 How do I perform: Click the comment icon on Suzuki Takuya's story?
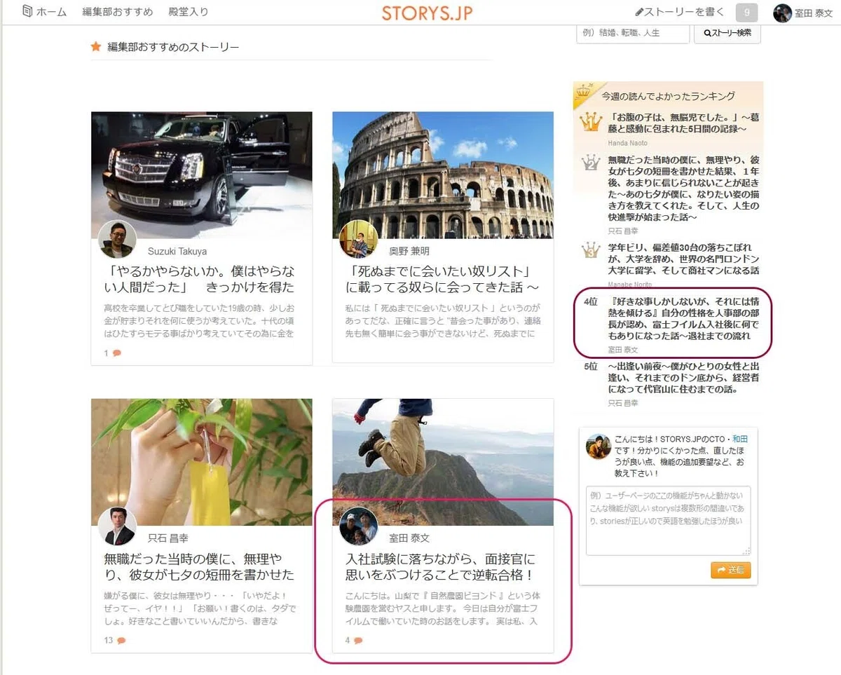coord(117,353)
